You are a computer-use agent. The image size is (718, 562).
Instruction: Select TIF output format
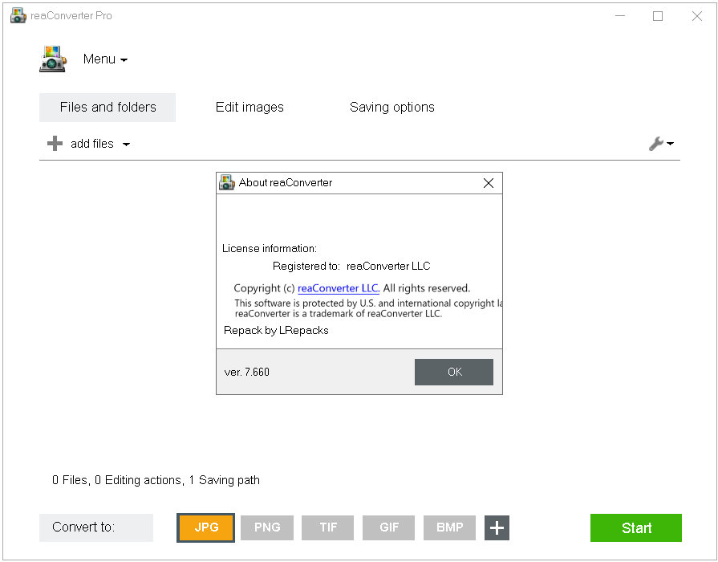pyautogui.click(x=328, y=527)
